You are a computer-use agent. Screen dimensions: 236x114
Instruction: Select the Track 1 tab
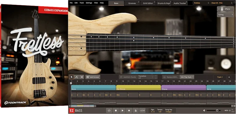coord(220,77)
